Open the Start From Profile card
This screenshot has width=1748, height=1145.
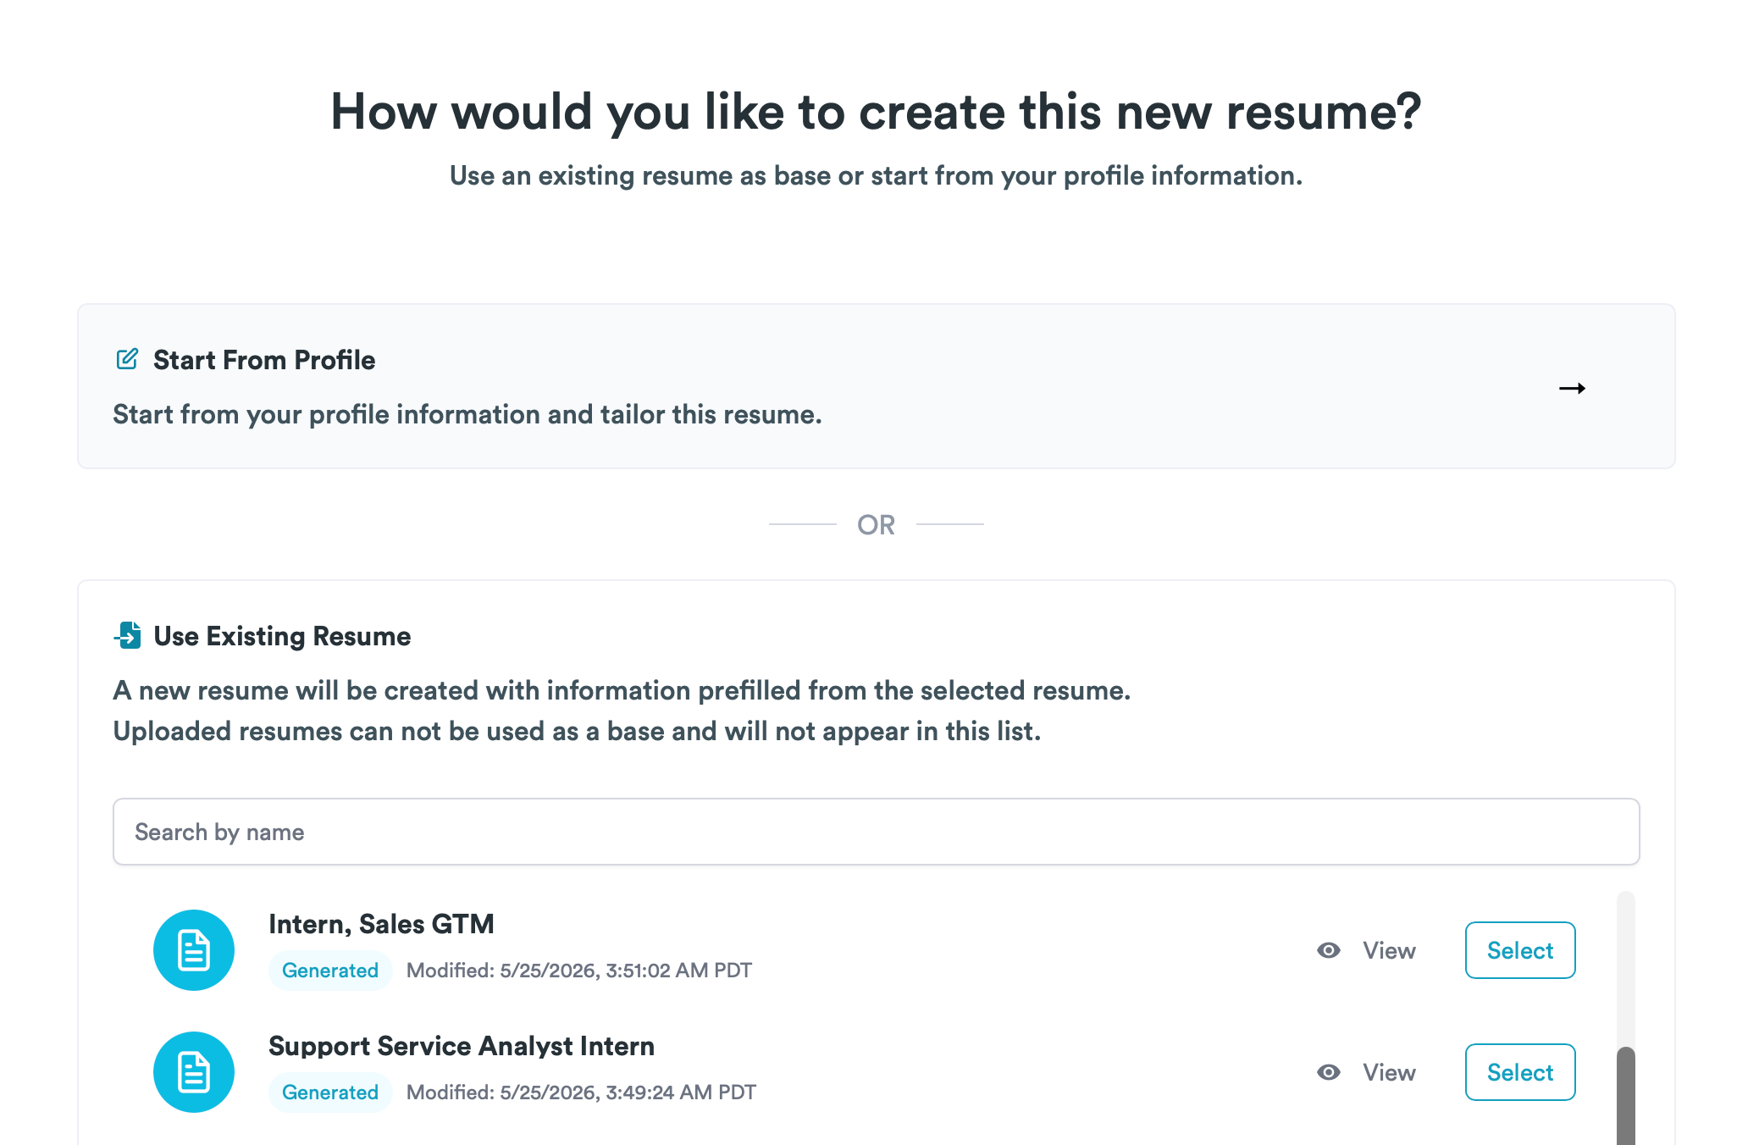pyautogui.click(x=877, y=386)
